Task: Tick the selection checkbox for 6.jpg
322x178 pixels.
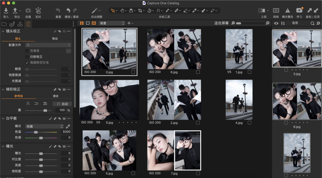Action: [x=198, y=72]
